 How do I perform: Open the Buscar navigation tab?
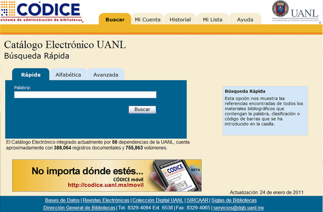click(115, 19)
